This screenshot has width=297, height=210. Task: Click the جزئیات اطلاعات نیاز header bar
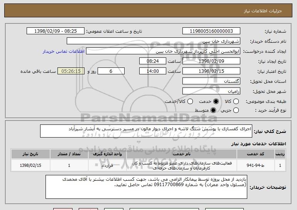point(148,10)
